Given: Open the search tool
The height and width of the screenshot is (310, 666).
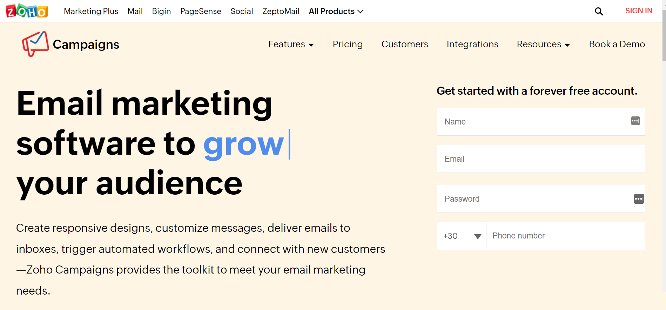Looking at the screenshot, I should (x=599, y=11).
